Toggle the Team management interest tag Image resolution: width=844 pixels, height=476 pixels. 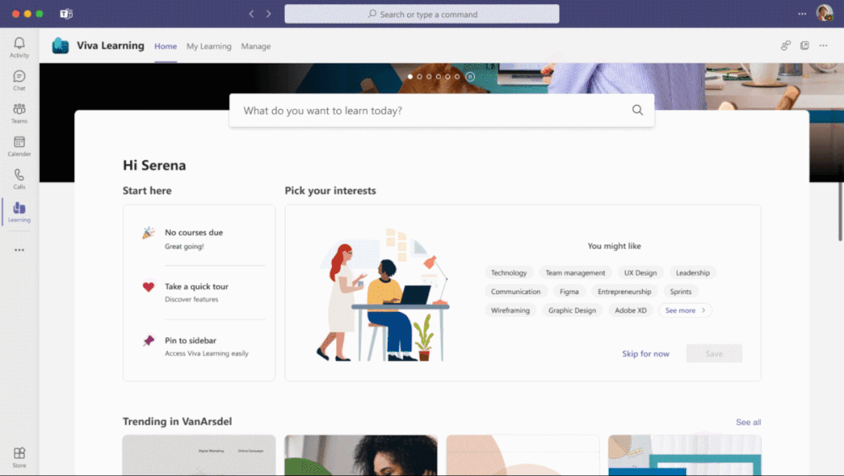click(x=575, y=273)
